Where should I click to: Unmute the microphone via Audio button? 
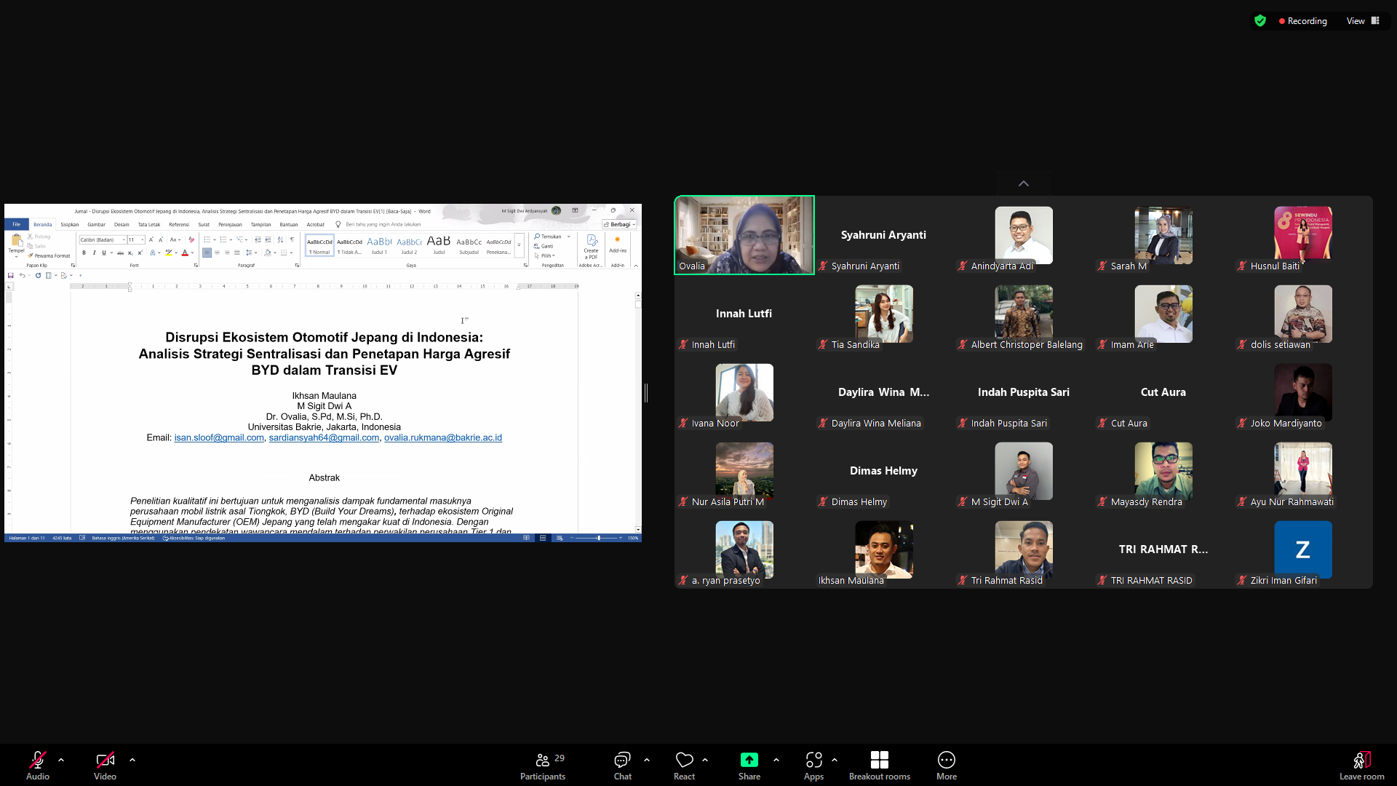coord(38,766)
